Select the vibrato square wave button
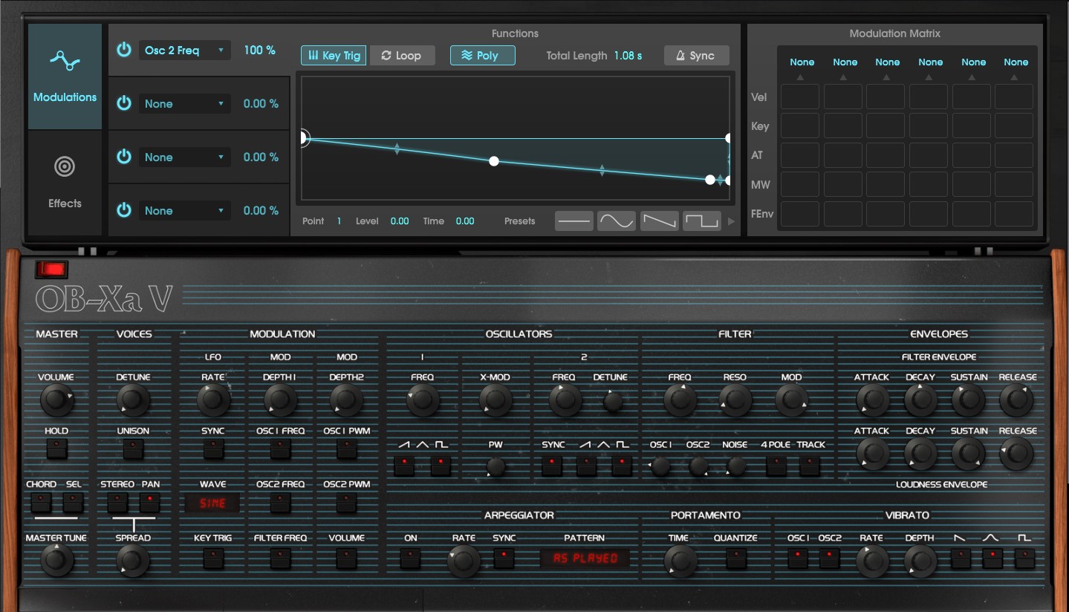 [x=1024, y=557]
